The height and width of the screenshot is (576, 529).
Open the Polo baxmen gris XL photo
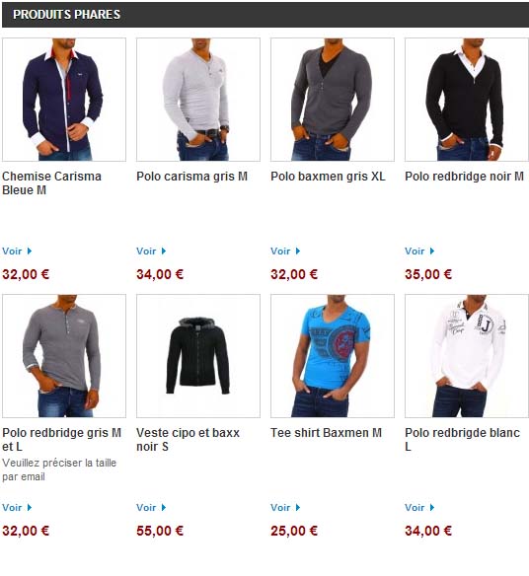tap(333, 100)
